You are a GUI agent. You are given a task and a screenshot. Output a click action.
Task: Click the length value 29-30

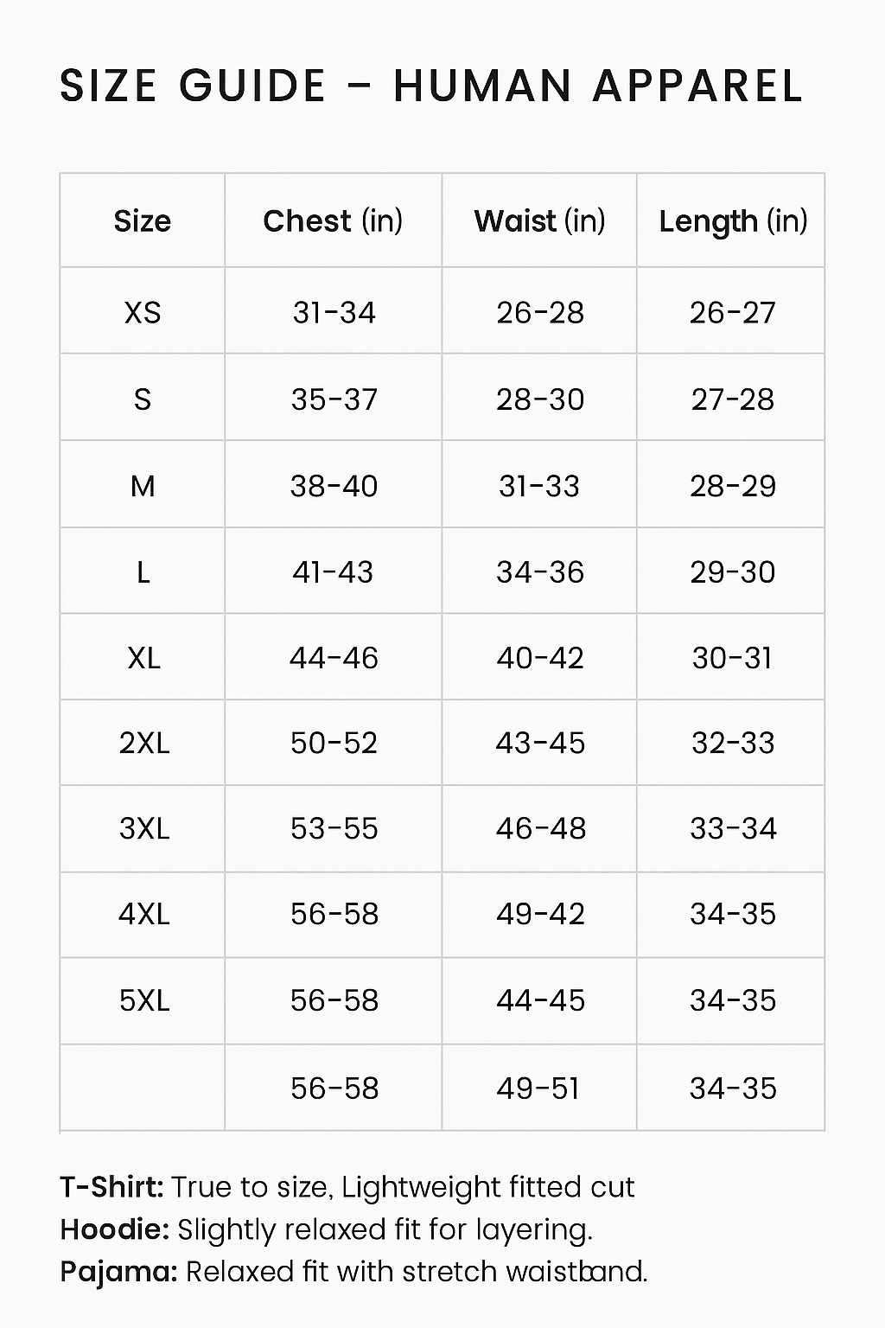tap(733, 571)
